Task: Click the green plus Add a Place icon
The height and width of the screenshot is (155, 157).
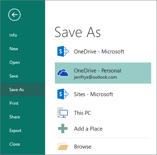Action: pos(63,128)
